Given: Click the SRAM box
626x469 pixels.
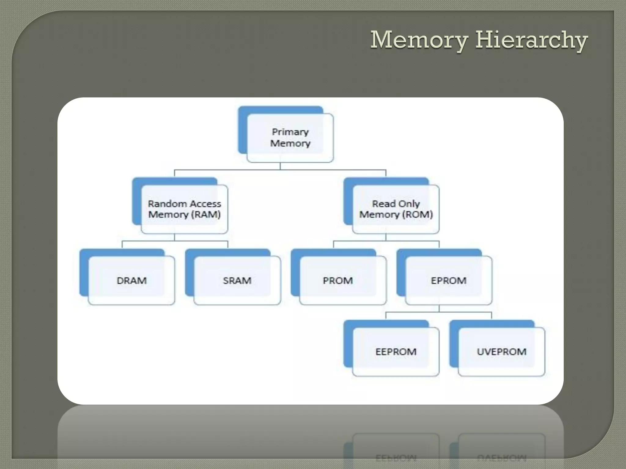Looking at the screenshot, I should (237, 281).
